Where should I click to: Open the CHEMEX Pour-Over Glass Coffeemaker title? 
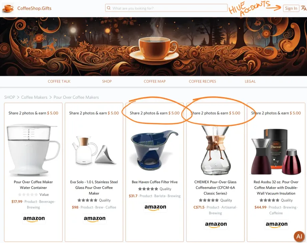(x=215, y=188)
